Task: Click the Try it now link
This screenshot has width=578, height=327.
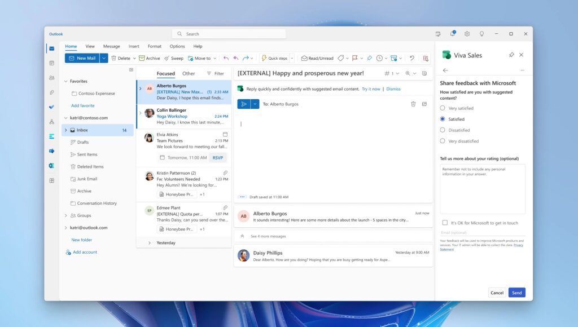Action: pos(371,89)
